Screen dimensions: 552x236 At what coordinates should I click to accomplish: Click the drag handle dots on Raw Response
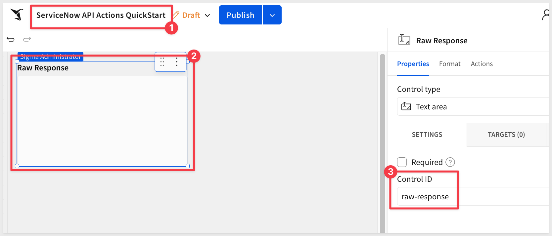(x=162, y=62)
